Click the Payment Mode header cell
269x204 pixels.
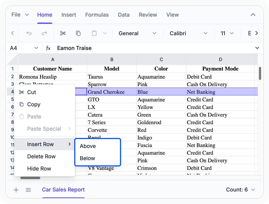(x=221, y=69)
